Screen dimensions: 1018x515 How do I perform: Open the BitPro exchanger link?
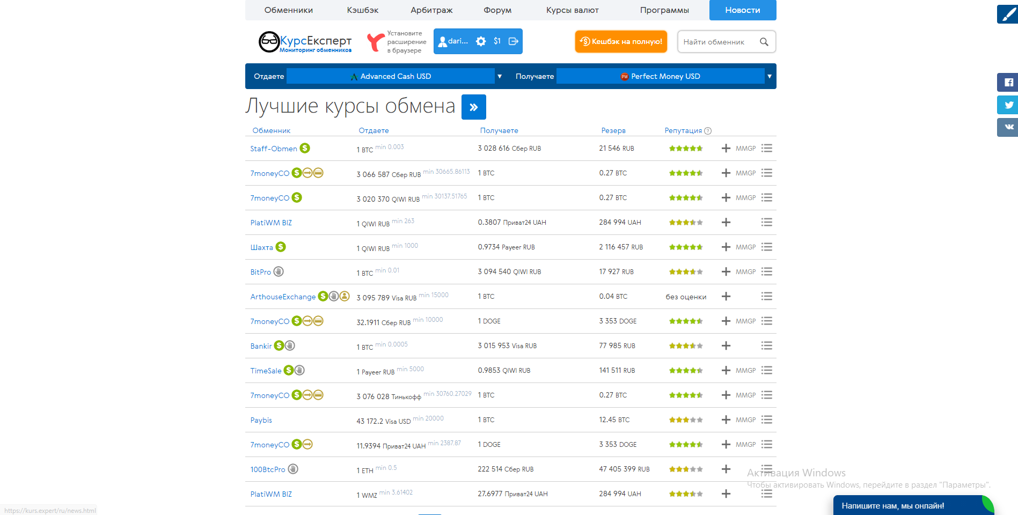tap(261, 272)
